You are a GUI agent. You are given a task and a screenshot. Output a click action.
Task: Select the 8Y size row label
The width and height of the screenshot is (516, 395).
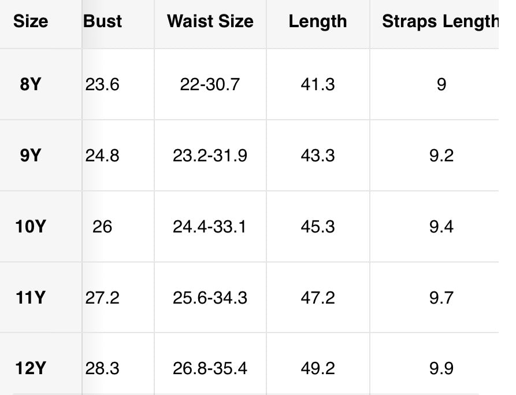(x=31, y=84)
